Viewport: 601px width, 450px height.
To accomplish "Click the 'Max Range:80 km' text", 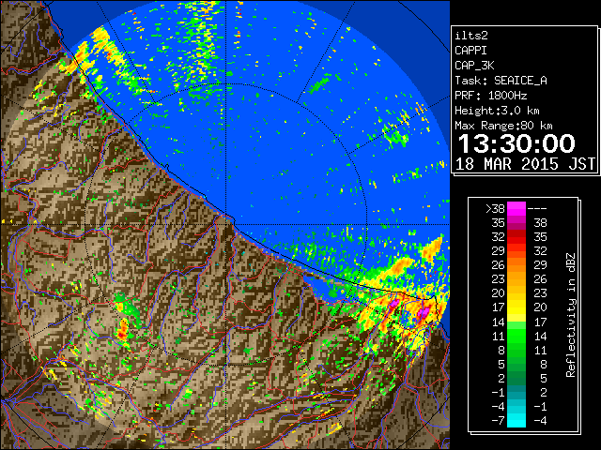I will (503, 126).
